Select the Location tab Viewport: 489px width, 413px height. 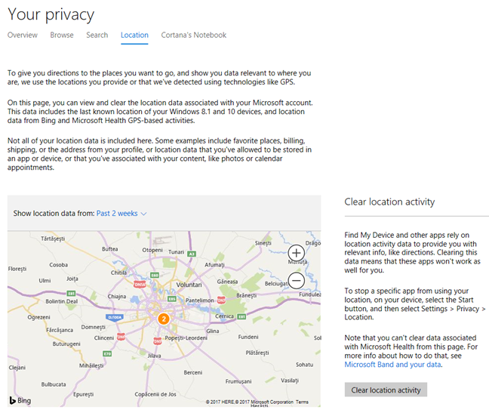click(x=134, y=35)
